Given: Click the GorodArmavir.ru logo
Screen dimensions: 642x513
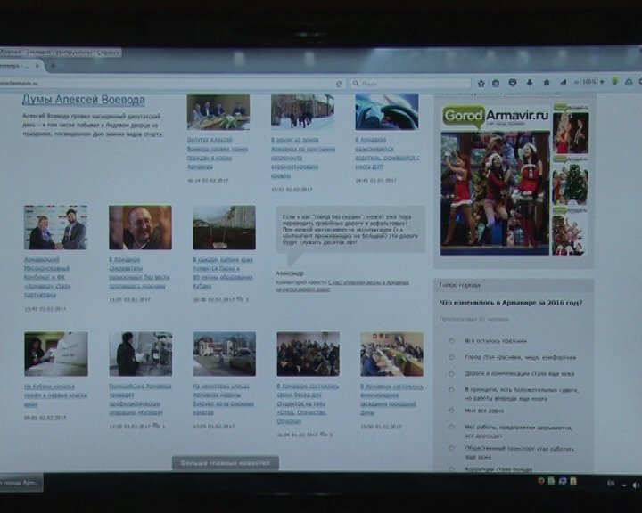Looking at the screenshot, I should (495, 116).
